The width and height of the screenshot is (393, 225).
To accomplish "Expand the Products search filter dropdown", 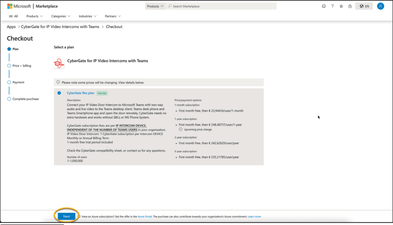I will click(155, 6).
